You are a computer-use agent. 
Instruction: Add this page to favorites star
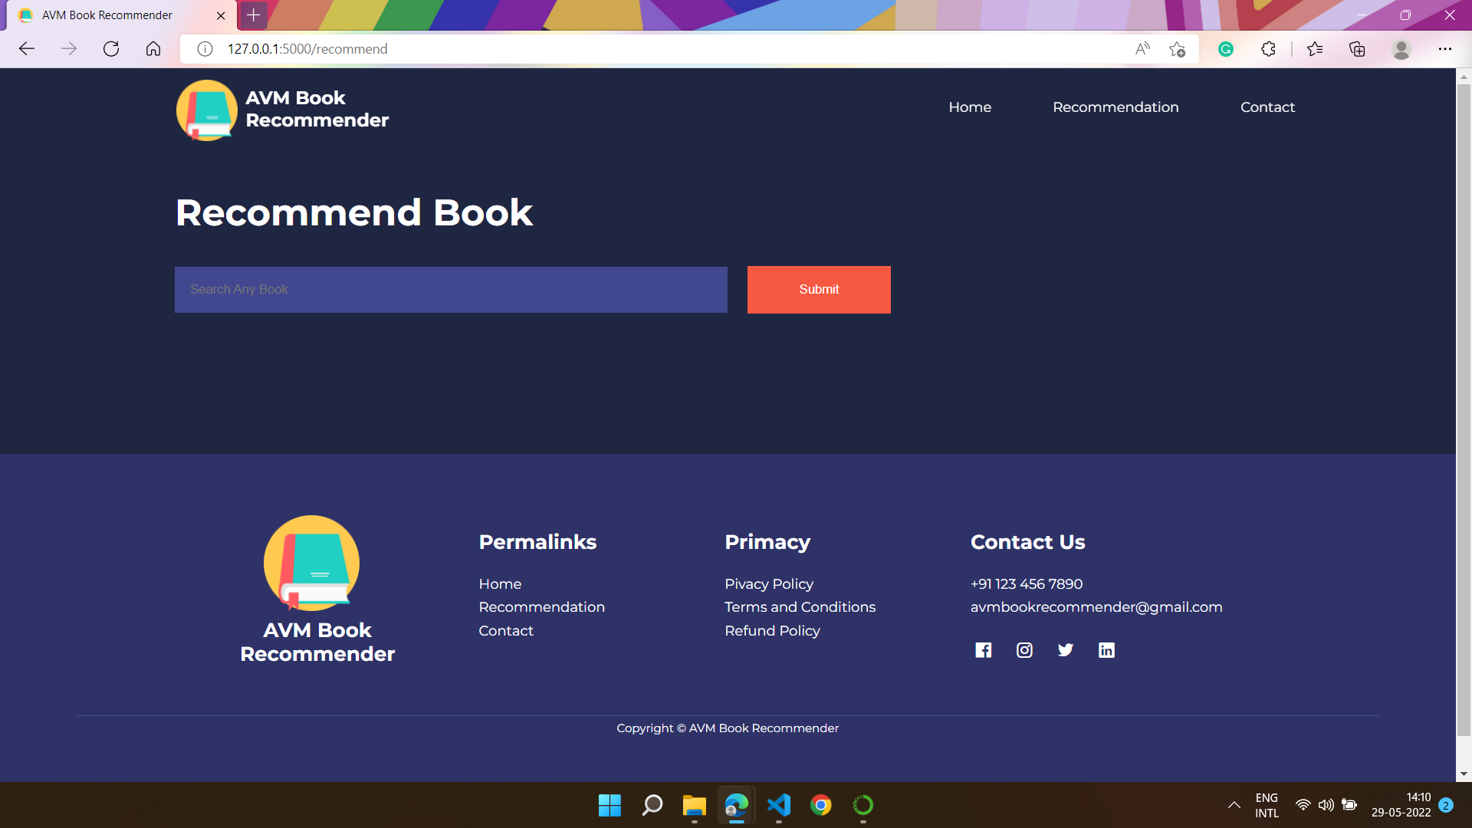coord(1177,49)
